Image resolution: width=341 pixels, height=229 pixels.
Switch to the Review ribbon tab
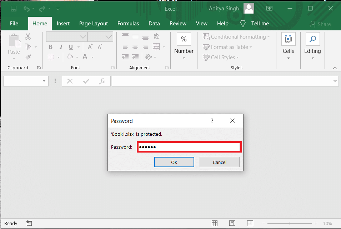coord(178,23)
